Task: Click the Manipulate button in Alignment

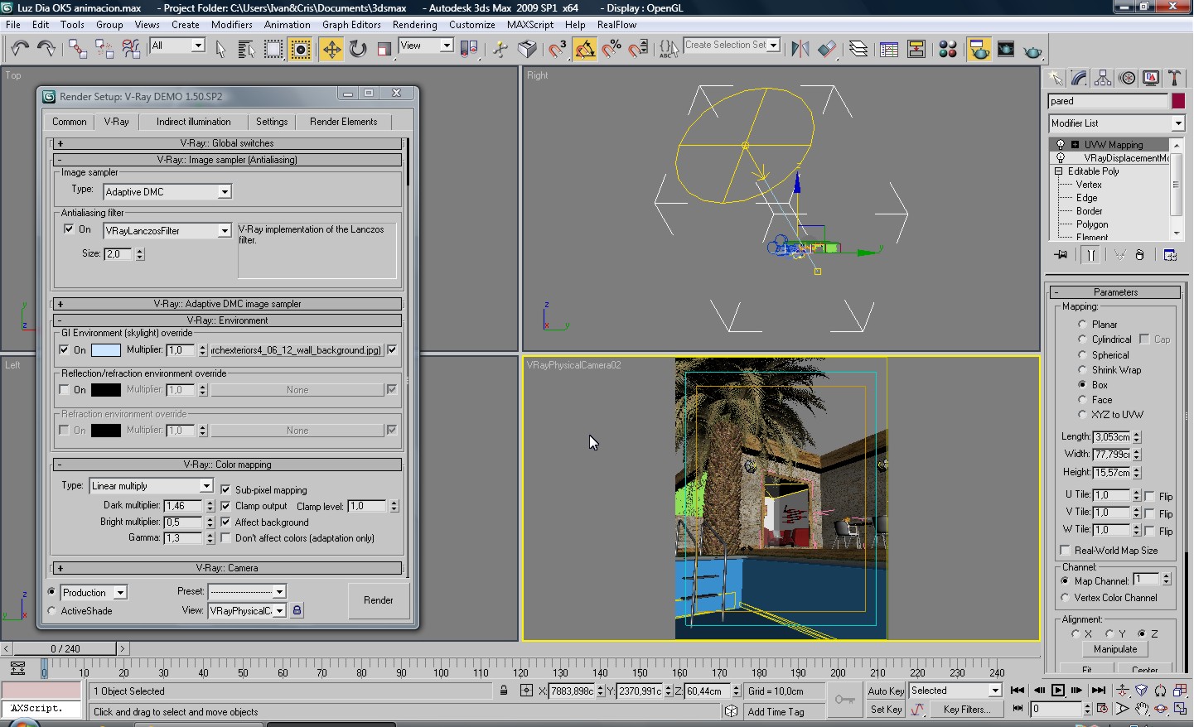Action: [1114, 649]
